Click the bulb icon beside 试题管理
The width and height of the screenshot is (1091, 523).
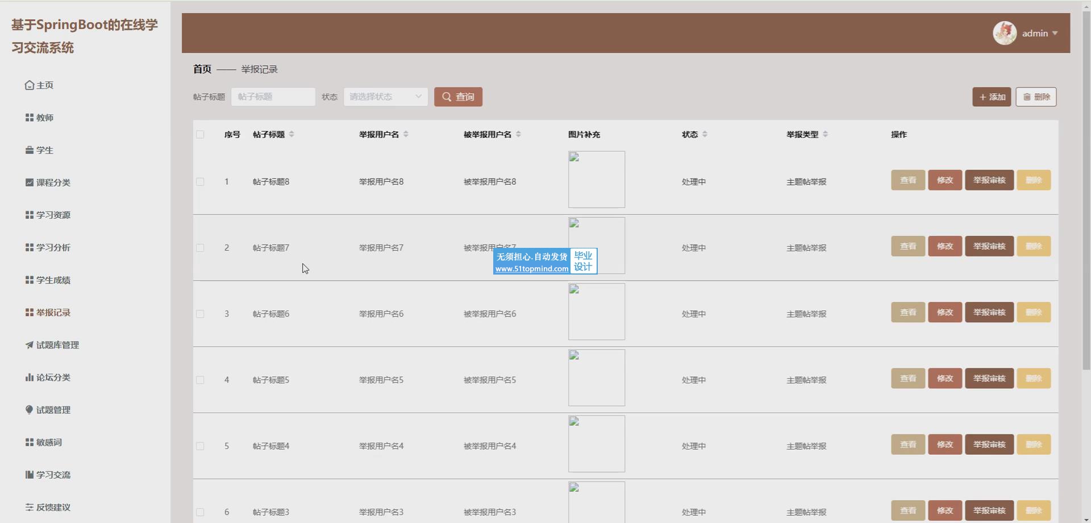(x=30, y=410)
